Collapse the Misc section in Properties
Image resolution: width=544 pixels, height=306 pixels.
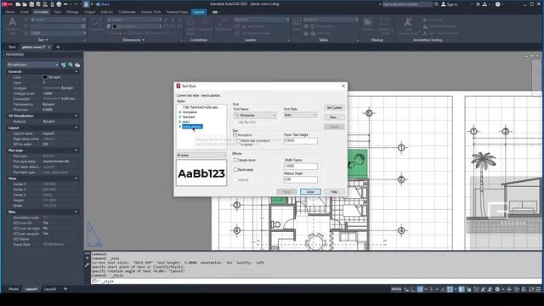point(76,212)
